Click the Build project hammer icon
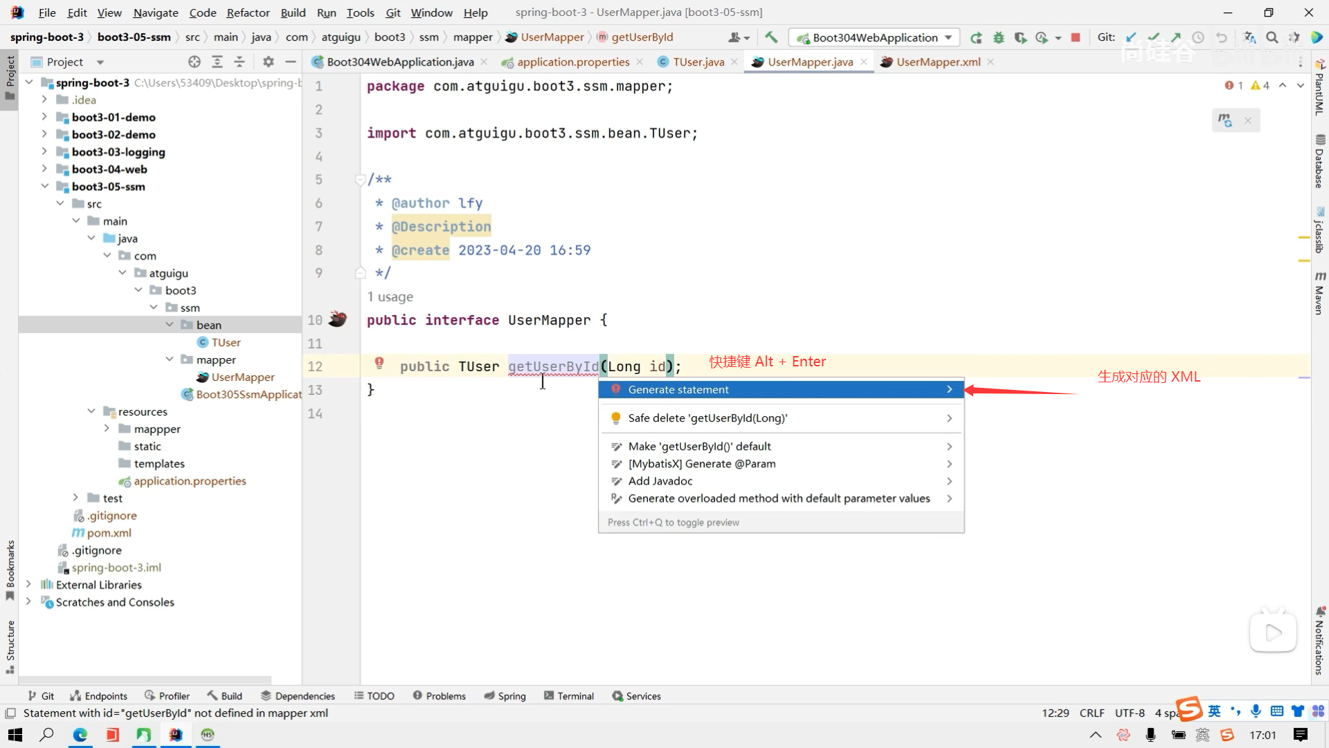The image size is (1329, 748). (x=771, y=37)
